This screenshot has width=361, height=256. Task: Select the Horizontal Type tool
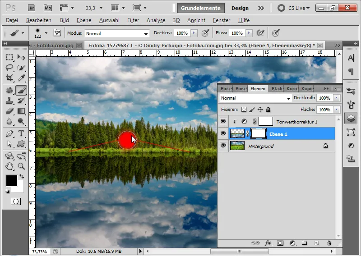coord(21,133)
